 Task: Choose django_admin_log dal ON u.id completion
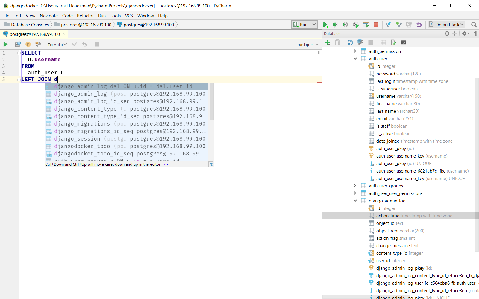click(127, 86)
